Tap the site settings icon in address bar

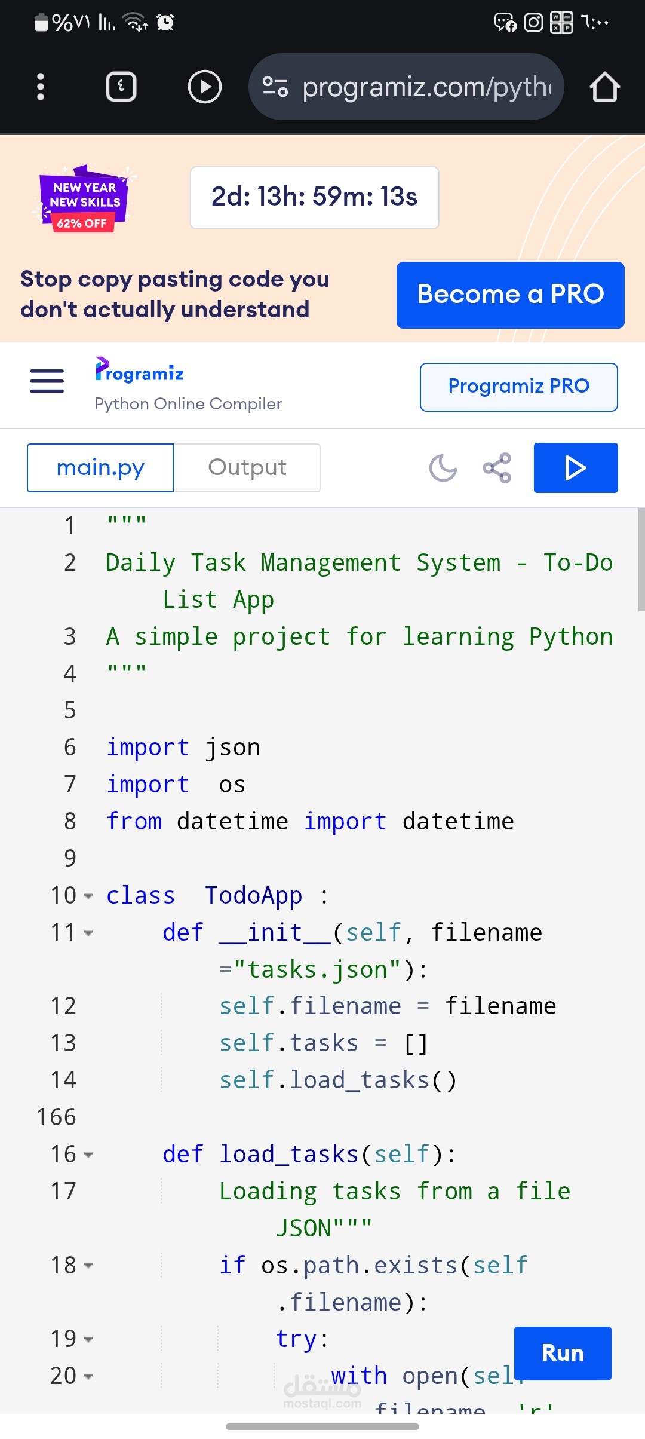click(x=275, y=87)
